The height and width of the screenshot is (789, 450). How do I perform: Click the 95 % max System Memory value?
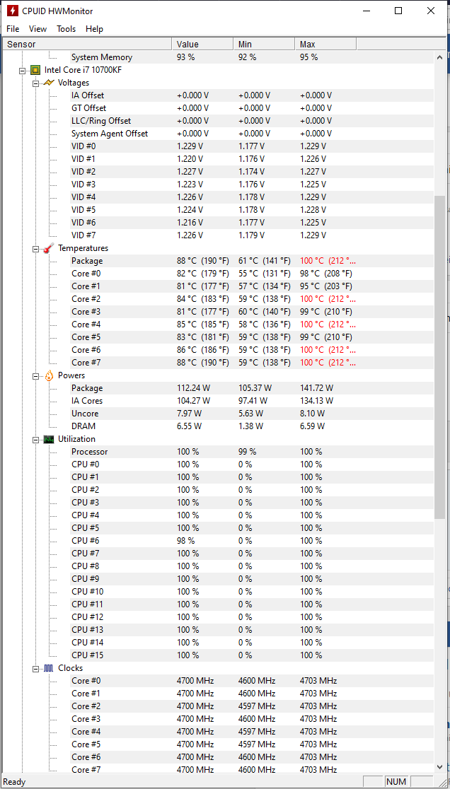[x=308, y=57]
